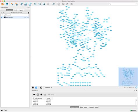Open network list options gear menu

click(28, 13)
